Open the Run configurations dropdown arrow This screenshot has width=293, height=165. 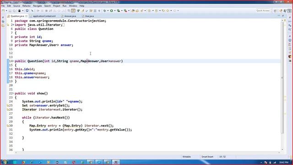[115, 11]
